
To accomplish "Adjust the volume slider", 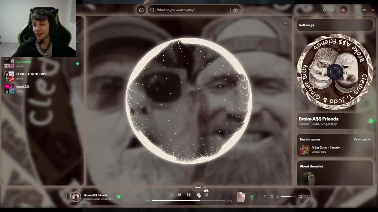I will click(288, 197).
